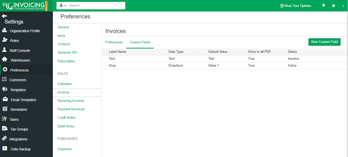Open Expenses preferences under Purchases

pyautogui.click(x=65, y=149)
